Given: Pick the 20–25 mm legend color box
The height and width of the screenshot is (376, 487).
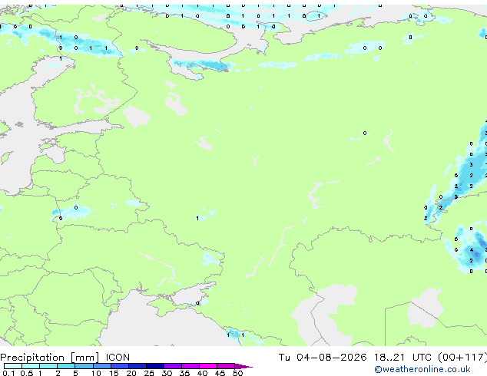Looking at the screenshot, I should coord(137,366).
